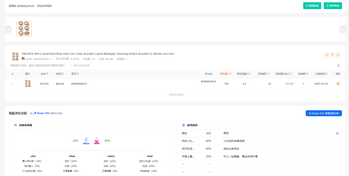The height and width of the screenshot is (176, 349).
Task: Click the 型号 cell B0B66Q1KCS
Action: tap(79, 84)
